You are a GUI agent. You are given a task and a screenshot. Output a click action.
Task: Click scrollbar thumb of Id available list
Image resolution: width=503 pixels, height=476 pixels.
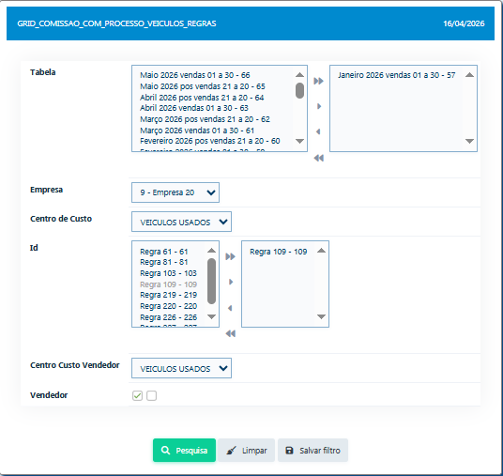tap(211, 281)
